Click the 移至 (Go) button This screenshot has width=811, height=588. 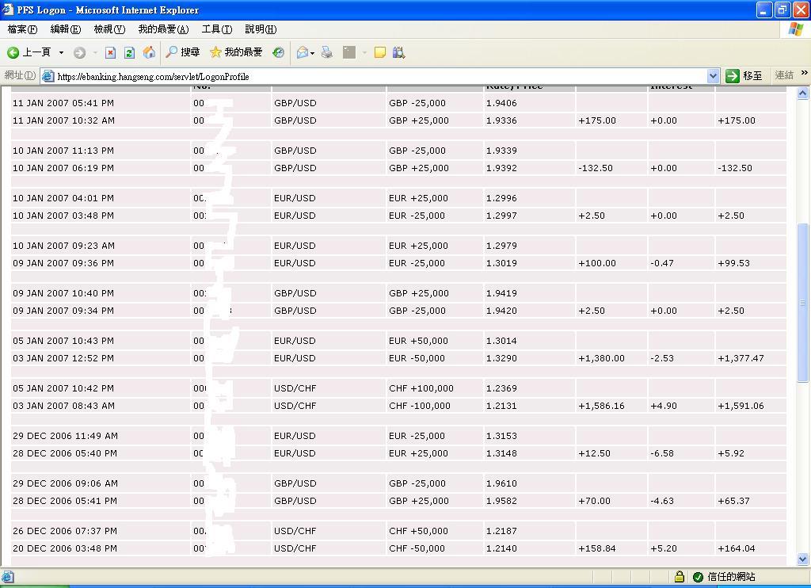coord(744,75)
